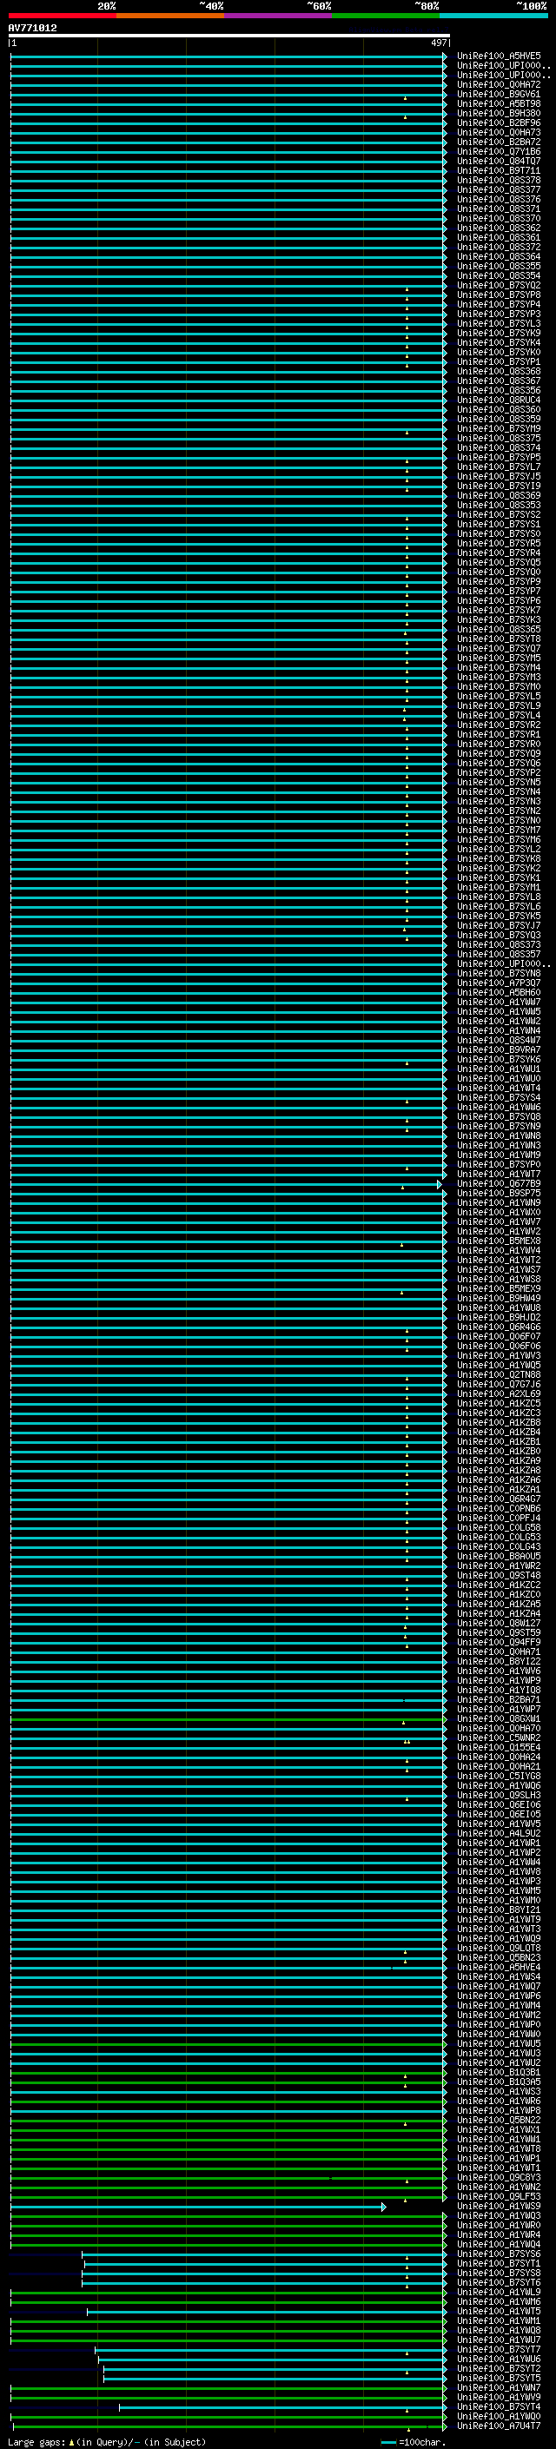Viewport: 556px width, 2449px height.
Task: Click hit label UniRef100_C0PNB6
Action: click(x=499, y=1509)
